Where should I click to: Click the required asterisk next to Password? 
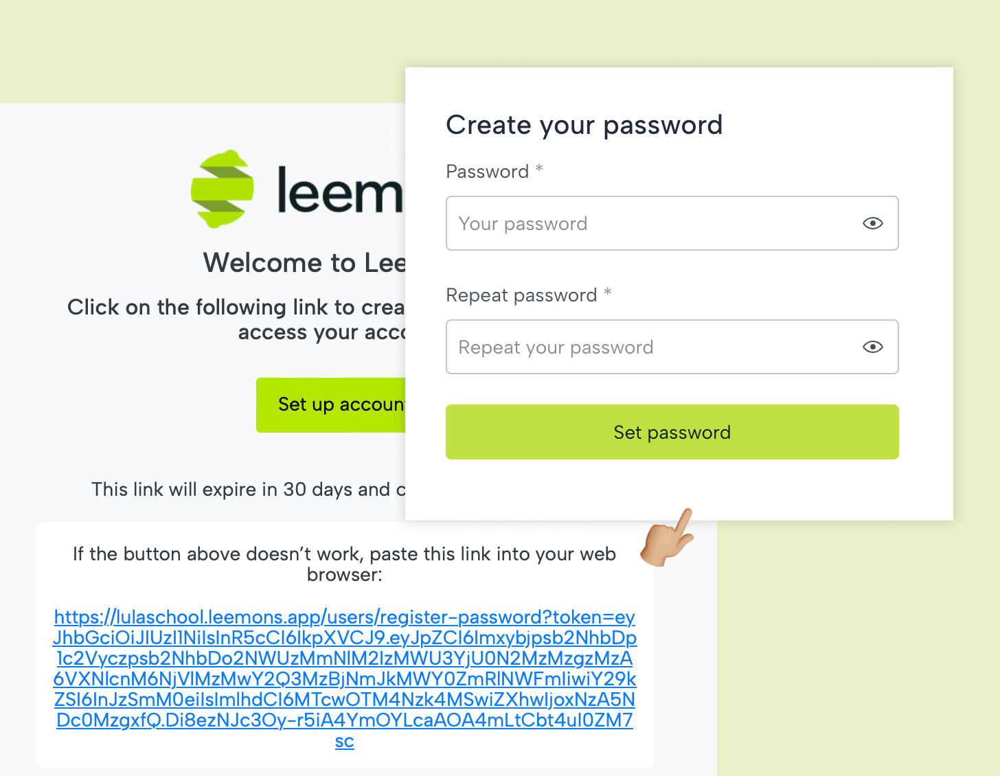(x=539, y=169)
